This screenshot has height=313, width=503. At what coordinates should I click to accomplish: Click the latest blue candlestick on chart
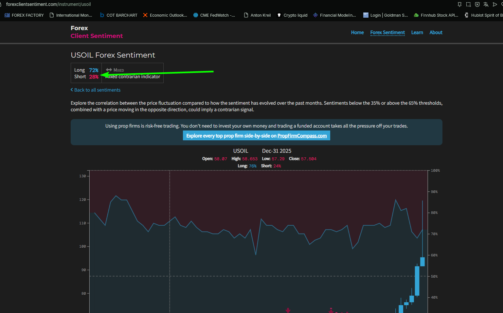pos(422,262)
